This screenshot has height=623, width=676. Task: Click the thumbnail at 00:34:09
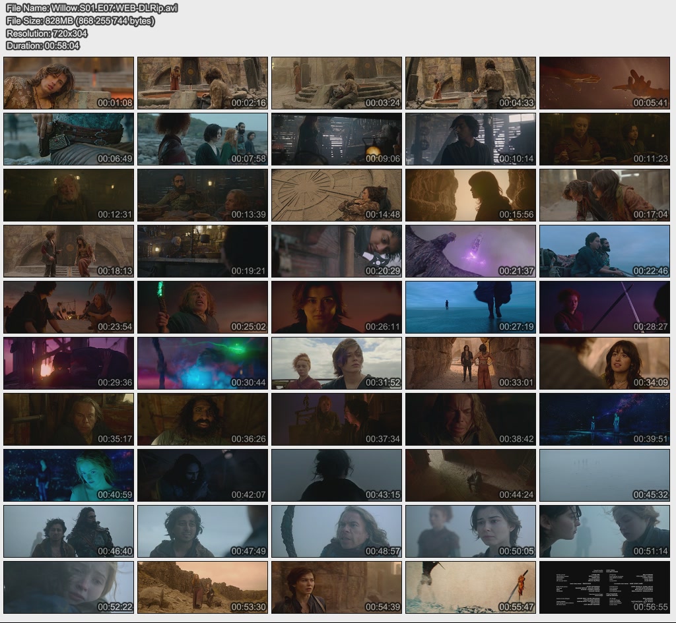point(604,363)
